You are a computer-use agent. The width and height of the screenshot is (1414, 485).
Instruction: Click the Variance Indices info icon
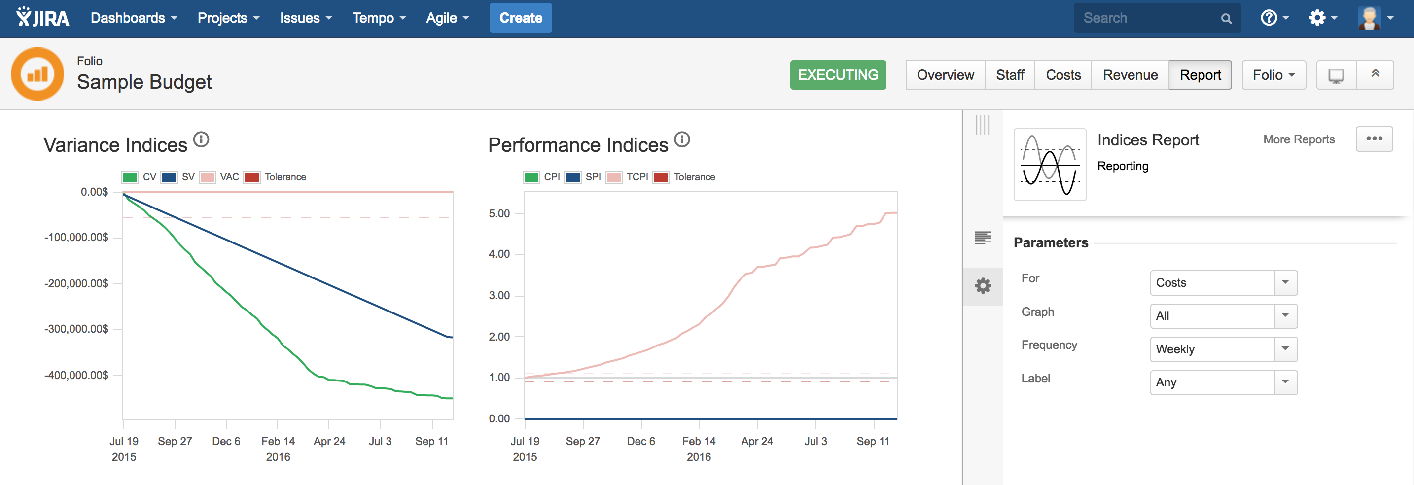pyautogui.click(x=202, y=140)
